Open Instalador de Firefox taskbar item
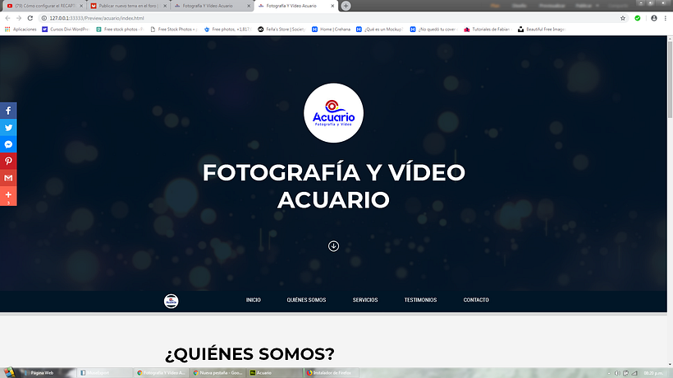This screenshot has width=673, height=378. click(331, 373)
